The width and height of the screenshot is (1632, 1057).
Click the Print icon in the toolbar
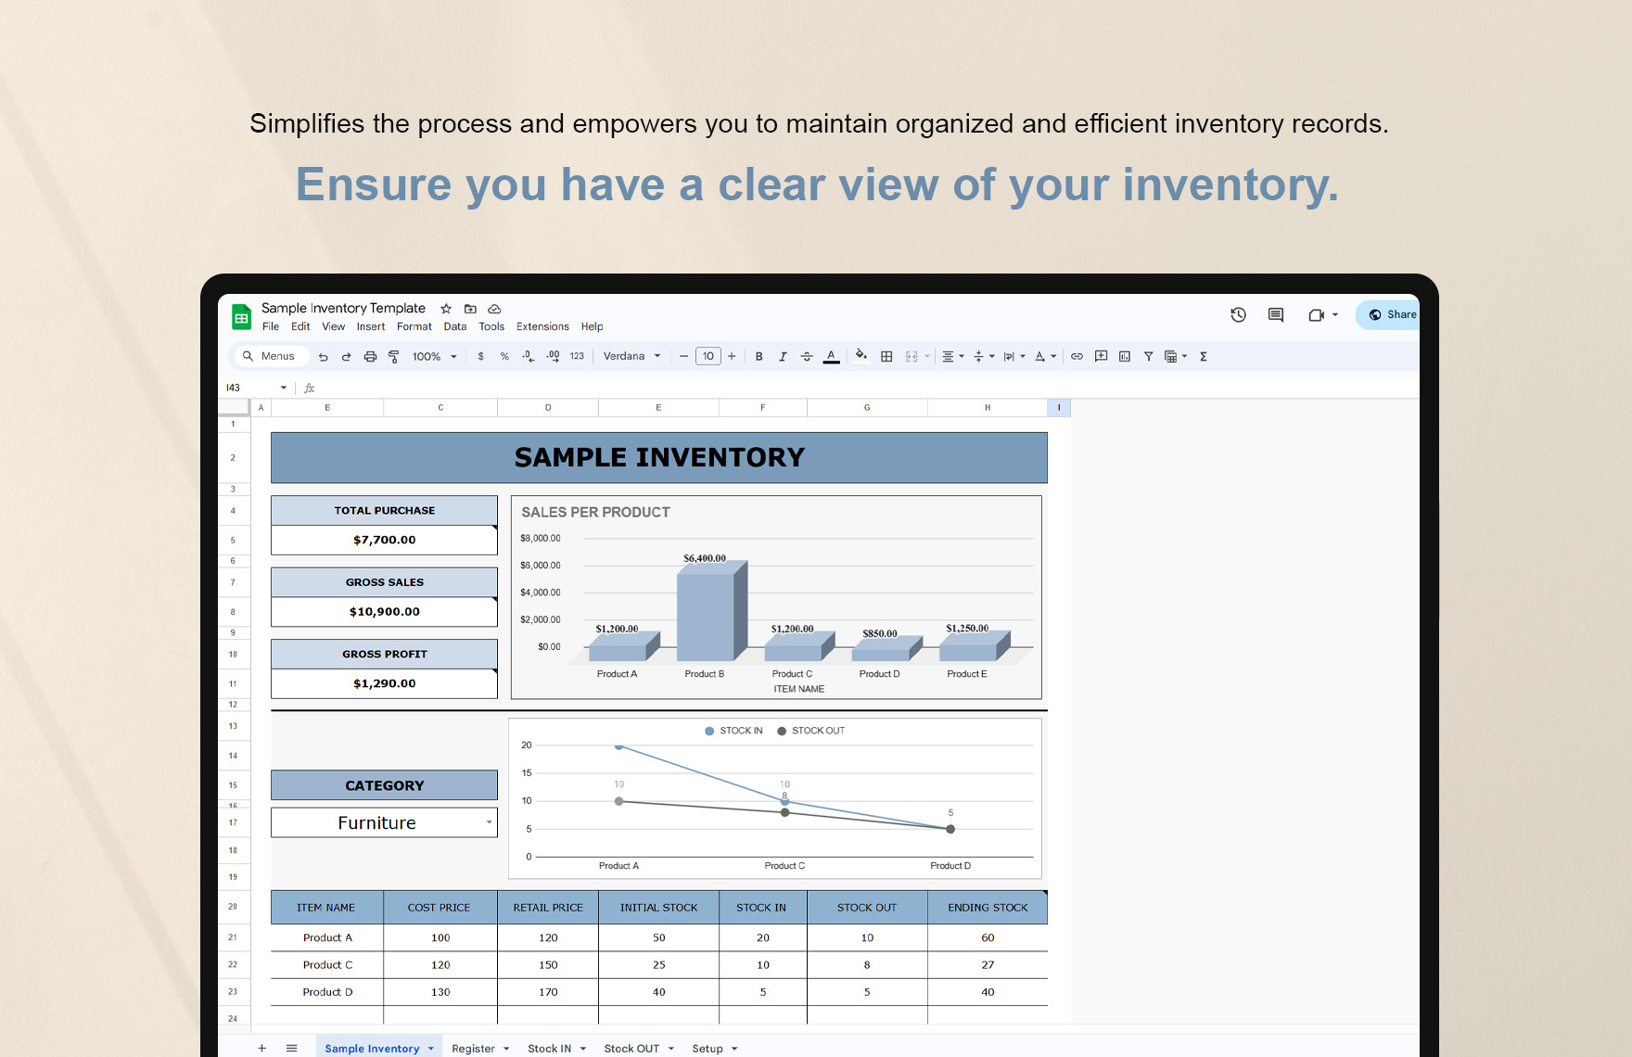(x=369, y=356)
